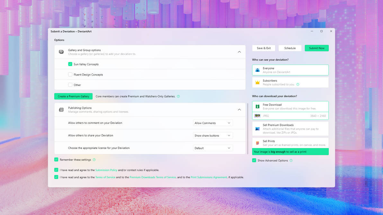This screenshot has width=383, height=215.
Task: Check the Other gallery checkbox
Action: click(70, 85)
